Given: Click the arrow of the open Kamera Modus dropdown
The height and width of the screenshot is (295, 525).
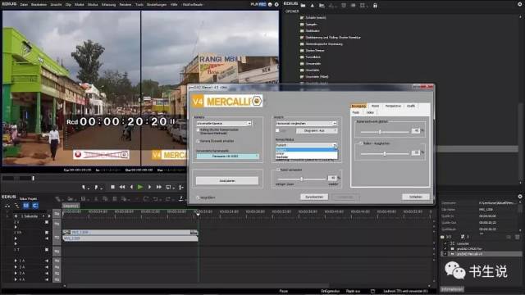Looking at the screenshot, I should click(334, 145).
